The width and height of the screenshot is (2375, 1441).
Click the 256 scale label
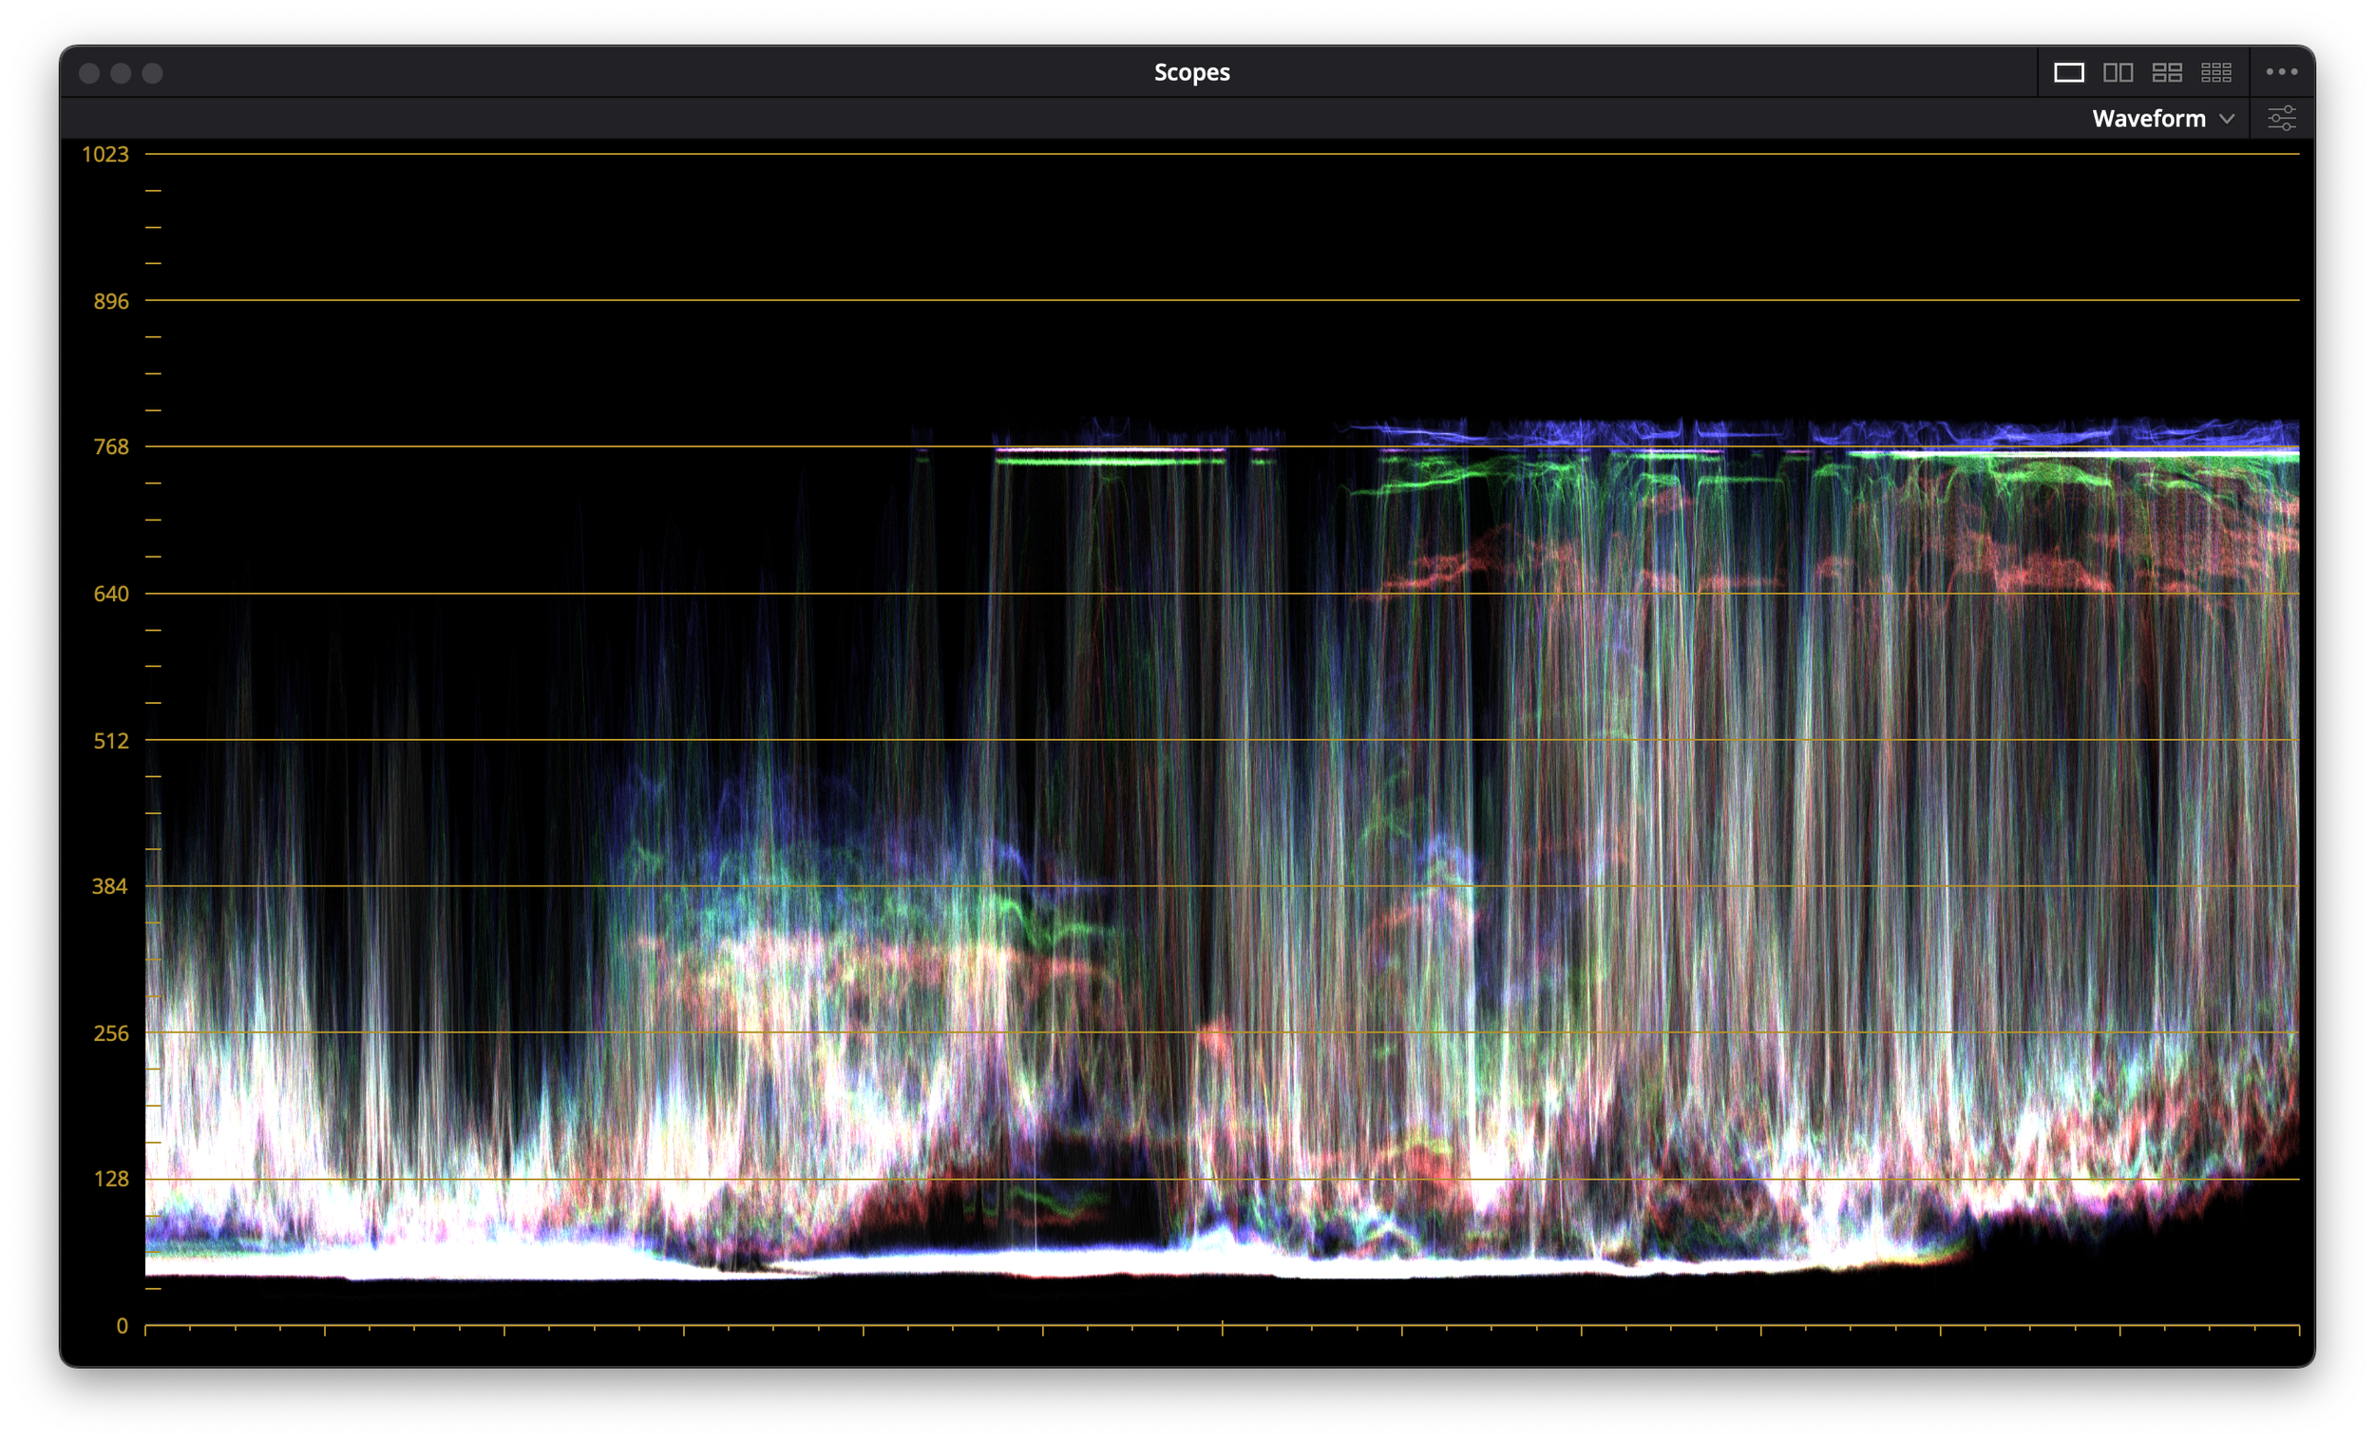tap(111, 1033)
